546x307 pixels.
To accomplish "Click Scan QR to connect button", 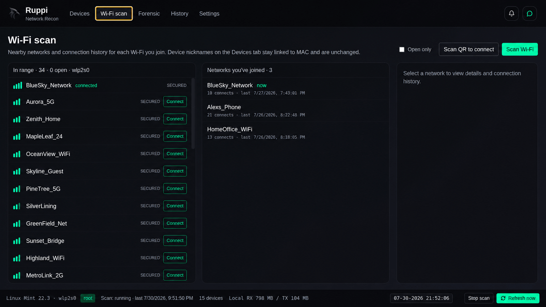I will point(469,49).
